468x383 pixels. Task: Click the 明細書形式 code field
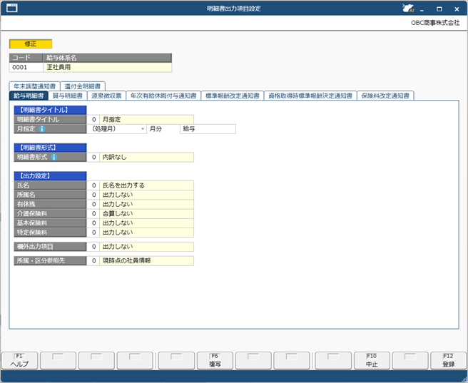click(x=93, y=157)
